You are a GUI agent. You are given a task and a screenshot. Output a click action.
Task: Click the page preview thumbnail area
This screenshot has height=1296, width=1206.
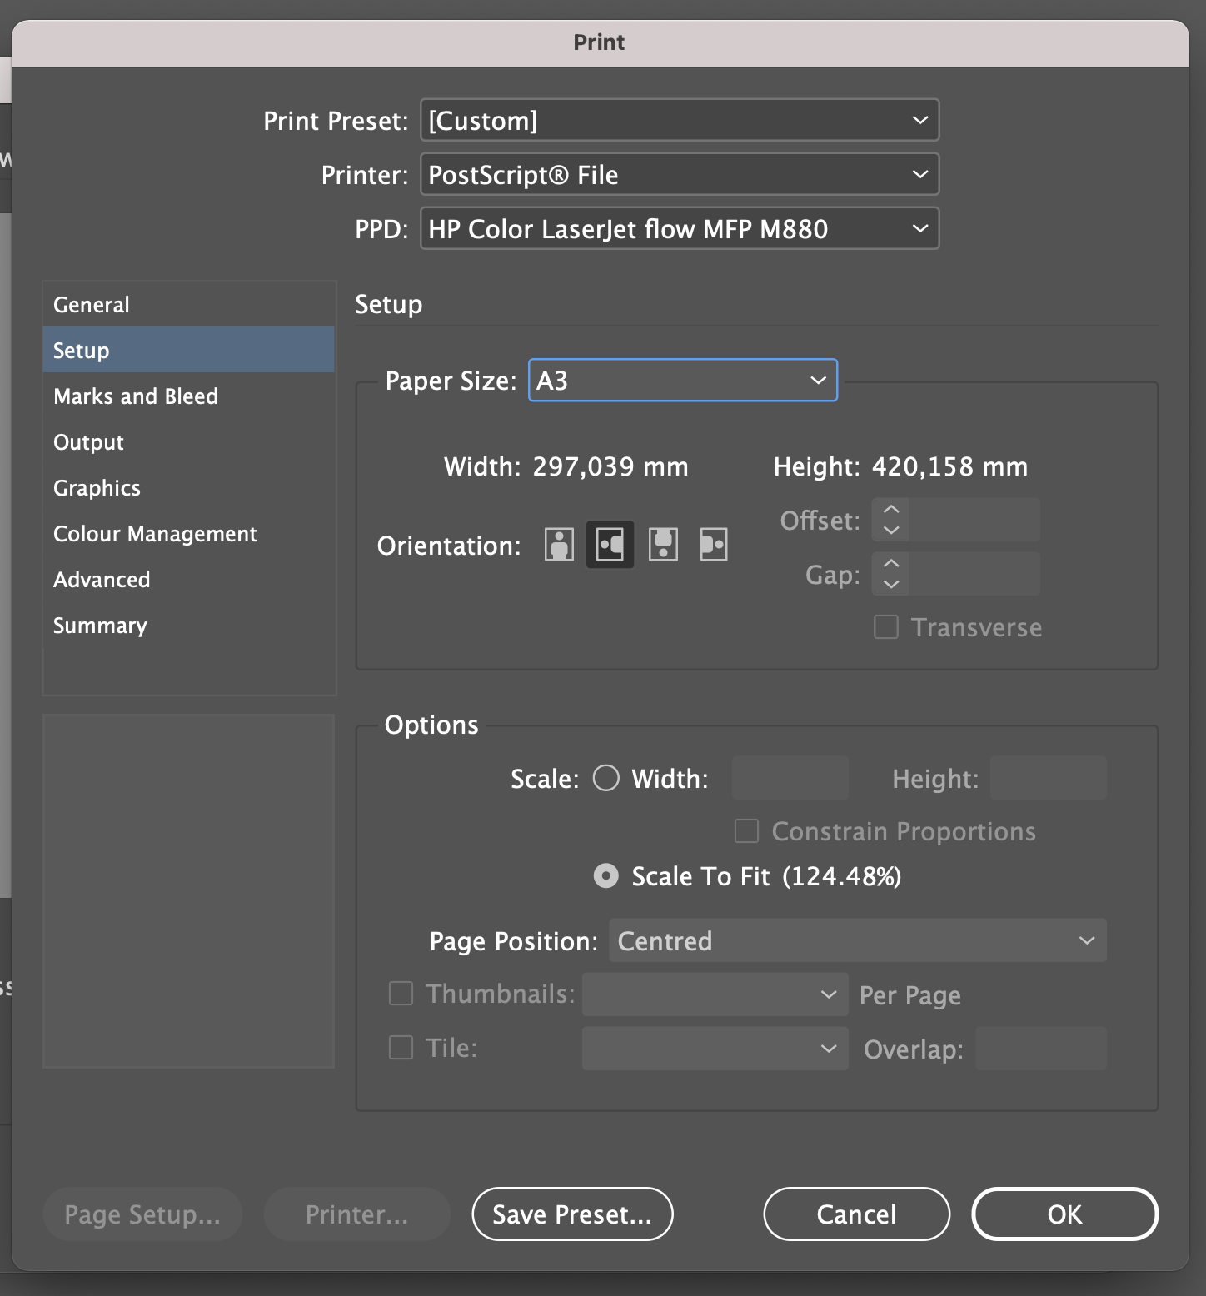click(x=189, y=891)
